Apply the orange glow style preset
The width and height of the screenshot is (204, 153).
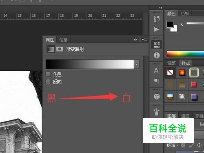pos(182,72)
